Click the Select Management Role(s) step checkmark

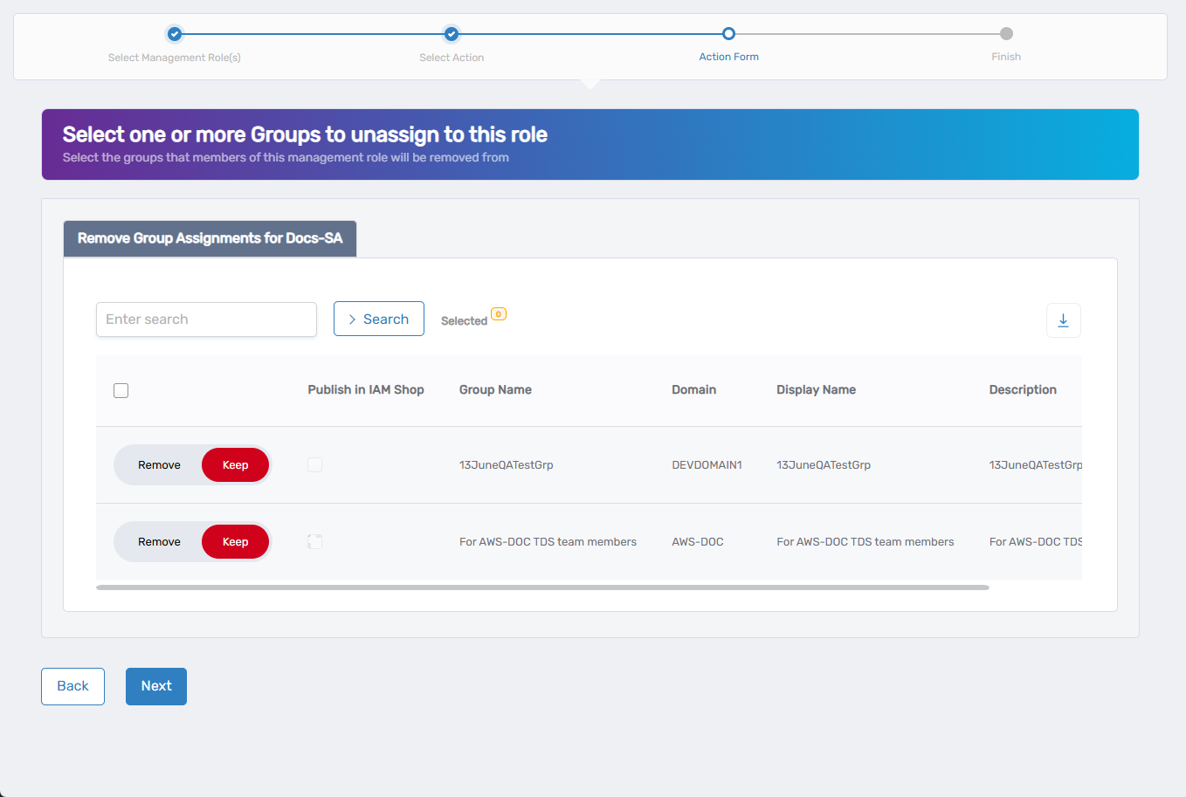pos(175,34)
